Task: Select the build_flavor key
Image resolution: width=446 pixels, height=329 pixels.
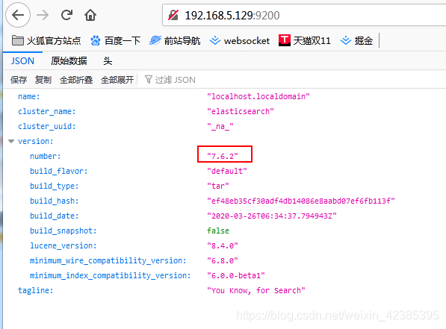Action: click(59, 171)
